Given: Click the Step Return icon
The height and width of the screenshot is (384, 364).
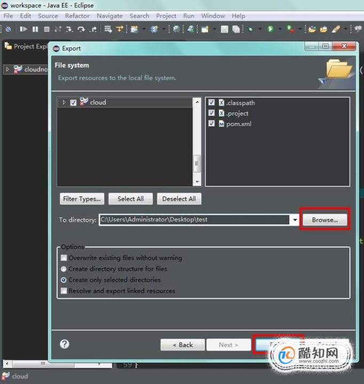Looking at the screenshot, I should tap(93, 29).
